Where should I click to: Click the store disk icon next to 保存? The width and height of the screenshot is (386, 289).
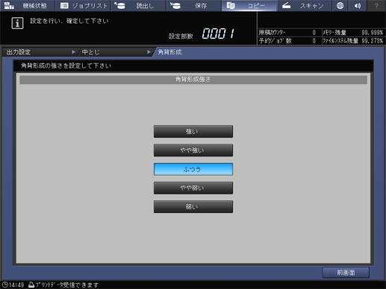click(175, 5)
